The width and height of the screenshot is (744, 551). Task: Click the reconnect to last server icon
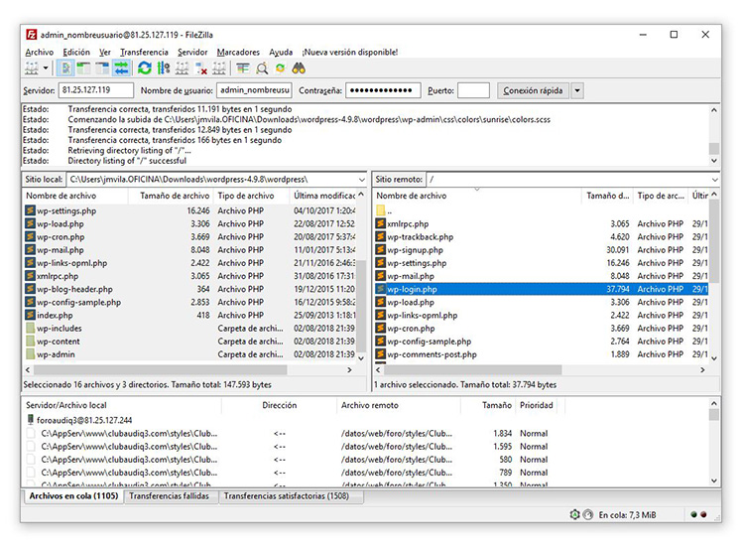click(x=219, y=69)
